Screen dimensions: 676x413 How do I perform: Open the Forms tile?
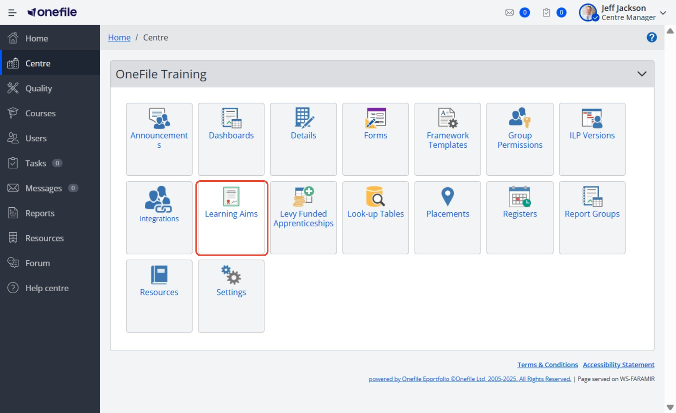(376, 139)
